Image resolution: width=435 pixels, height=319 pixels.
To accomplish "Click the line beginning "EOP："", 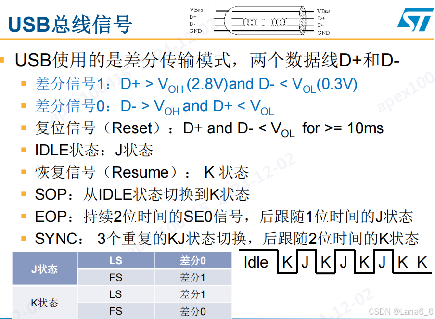I will tap(224, 217).
